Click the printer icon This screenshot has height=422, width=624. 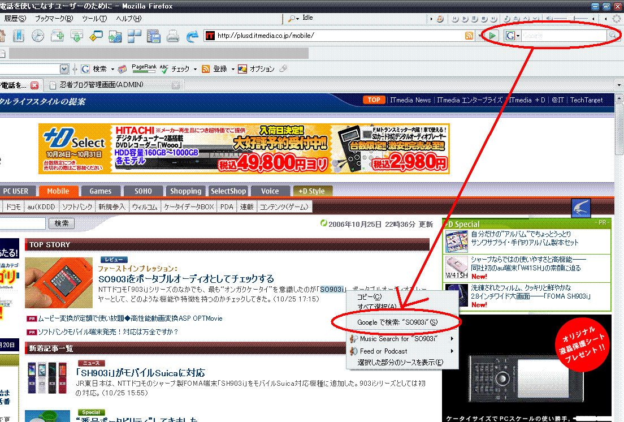pos(172,36)
